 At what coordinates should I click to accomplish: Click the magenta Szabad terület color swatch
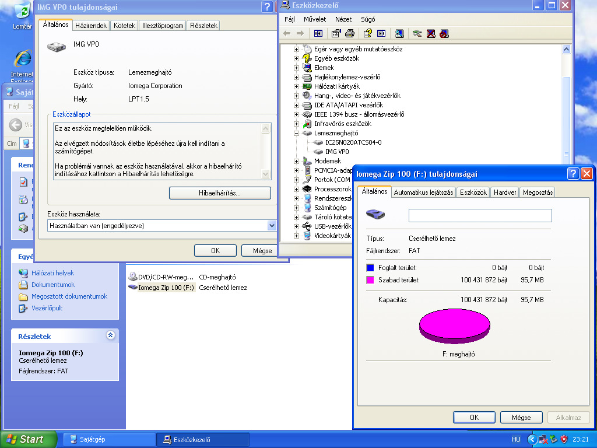[x=370, y=280]
